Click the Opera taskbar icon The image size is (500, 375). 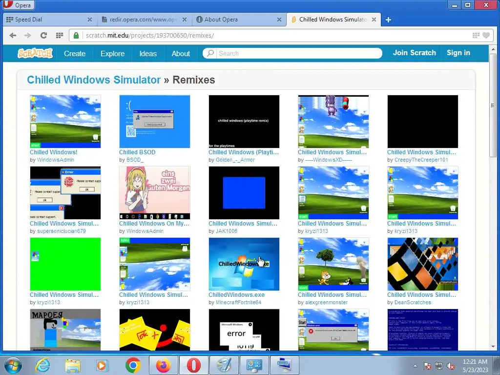click(x=193, y=365)
